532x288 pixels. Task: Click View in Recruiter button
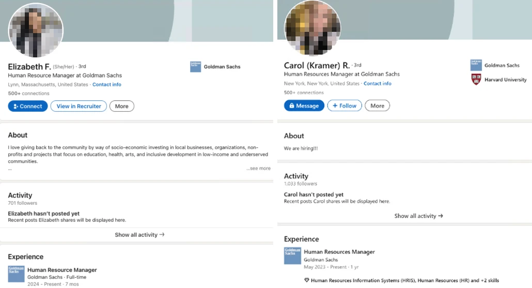(x=79, y=106)
